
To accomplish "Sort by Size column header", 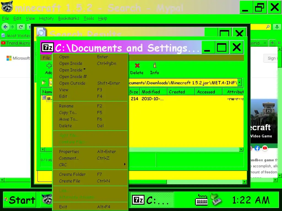I will [x=134, y=92].
